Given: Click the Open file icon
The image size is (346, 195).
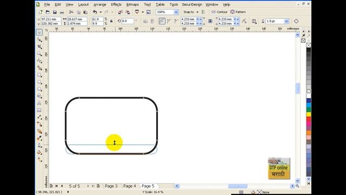Looking at the screenshot, I should (48, 12).
